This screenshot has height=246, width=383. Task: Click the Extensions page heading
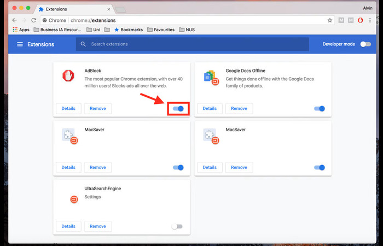point(41,44)
